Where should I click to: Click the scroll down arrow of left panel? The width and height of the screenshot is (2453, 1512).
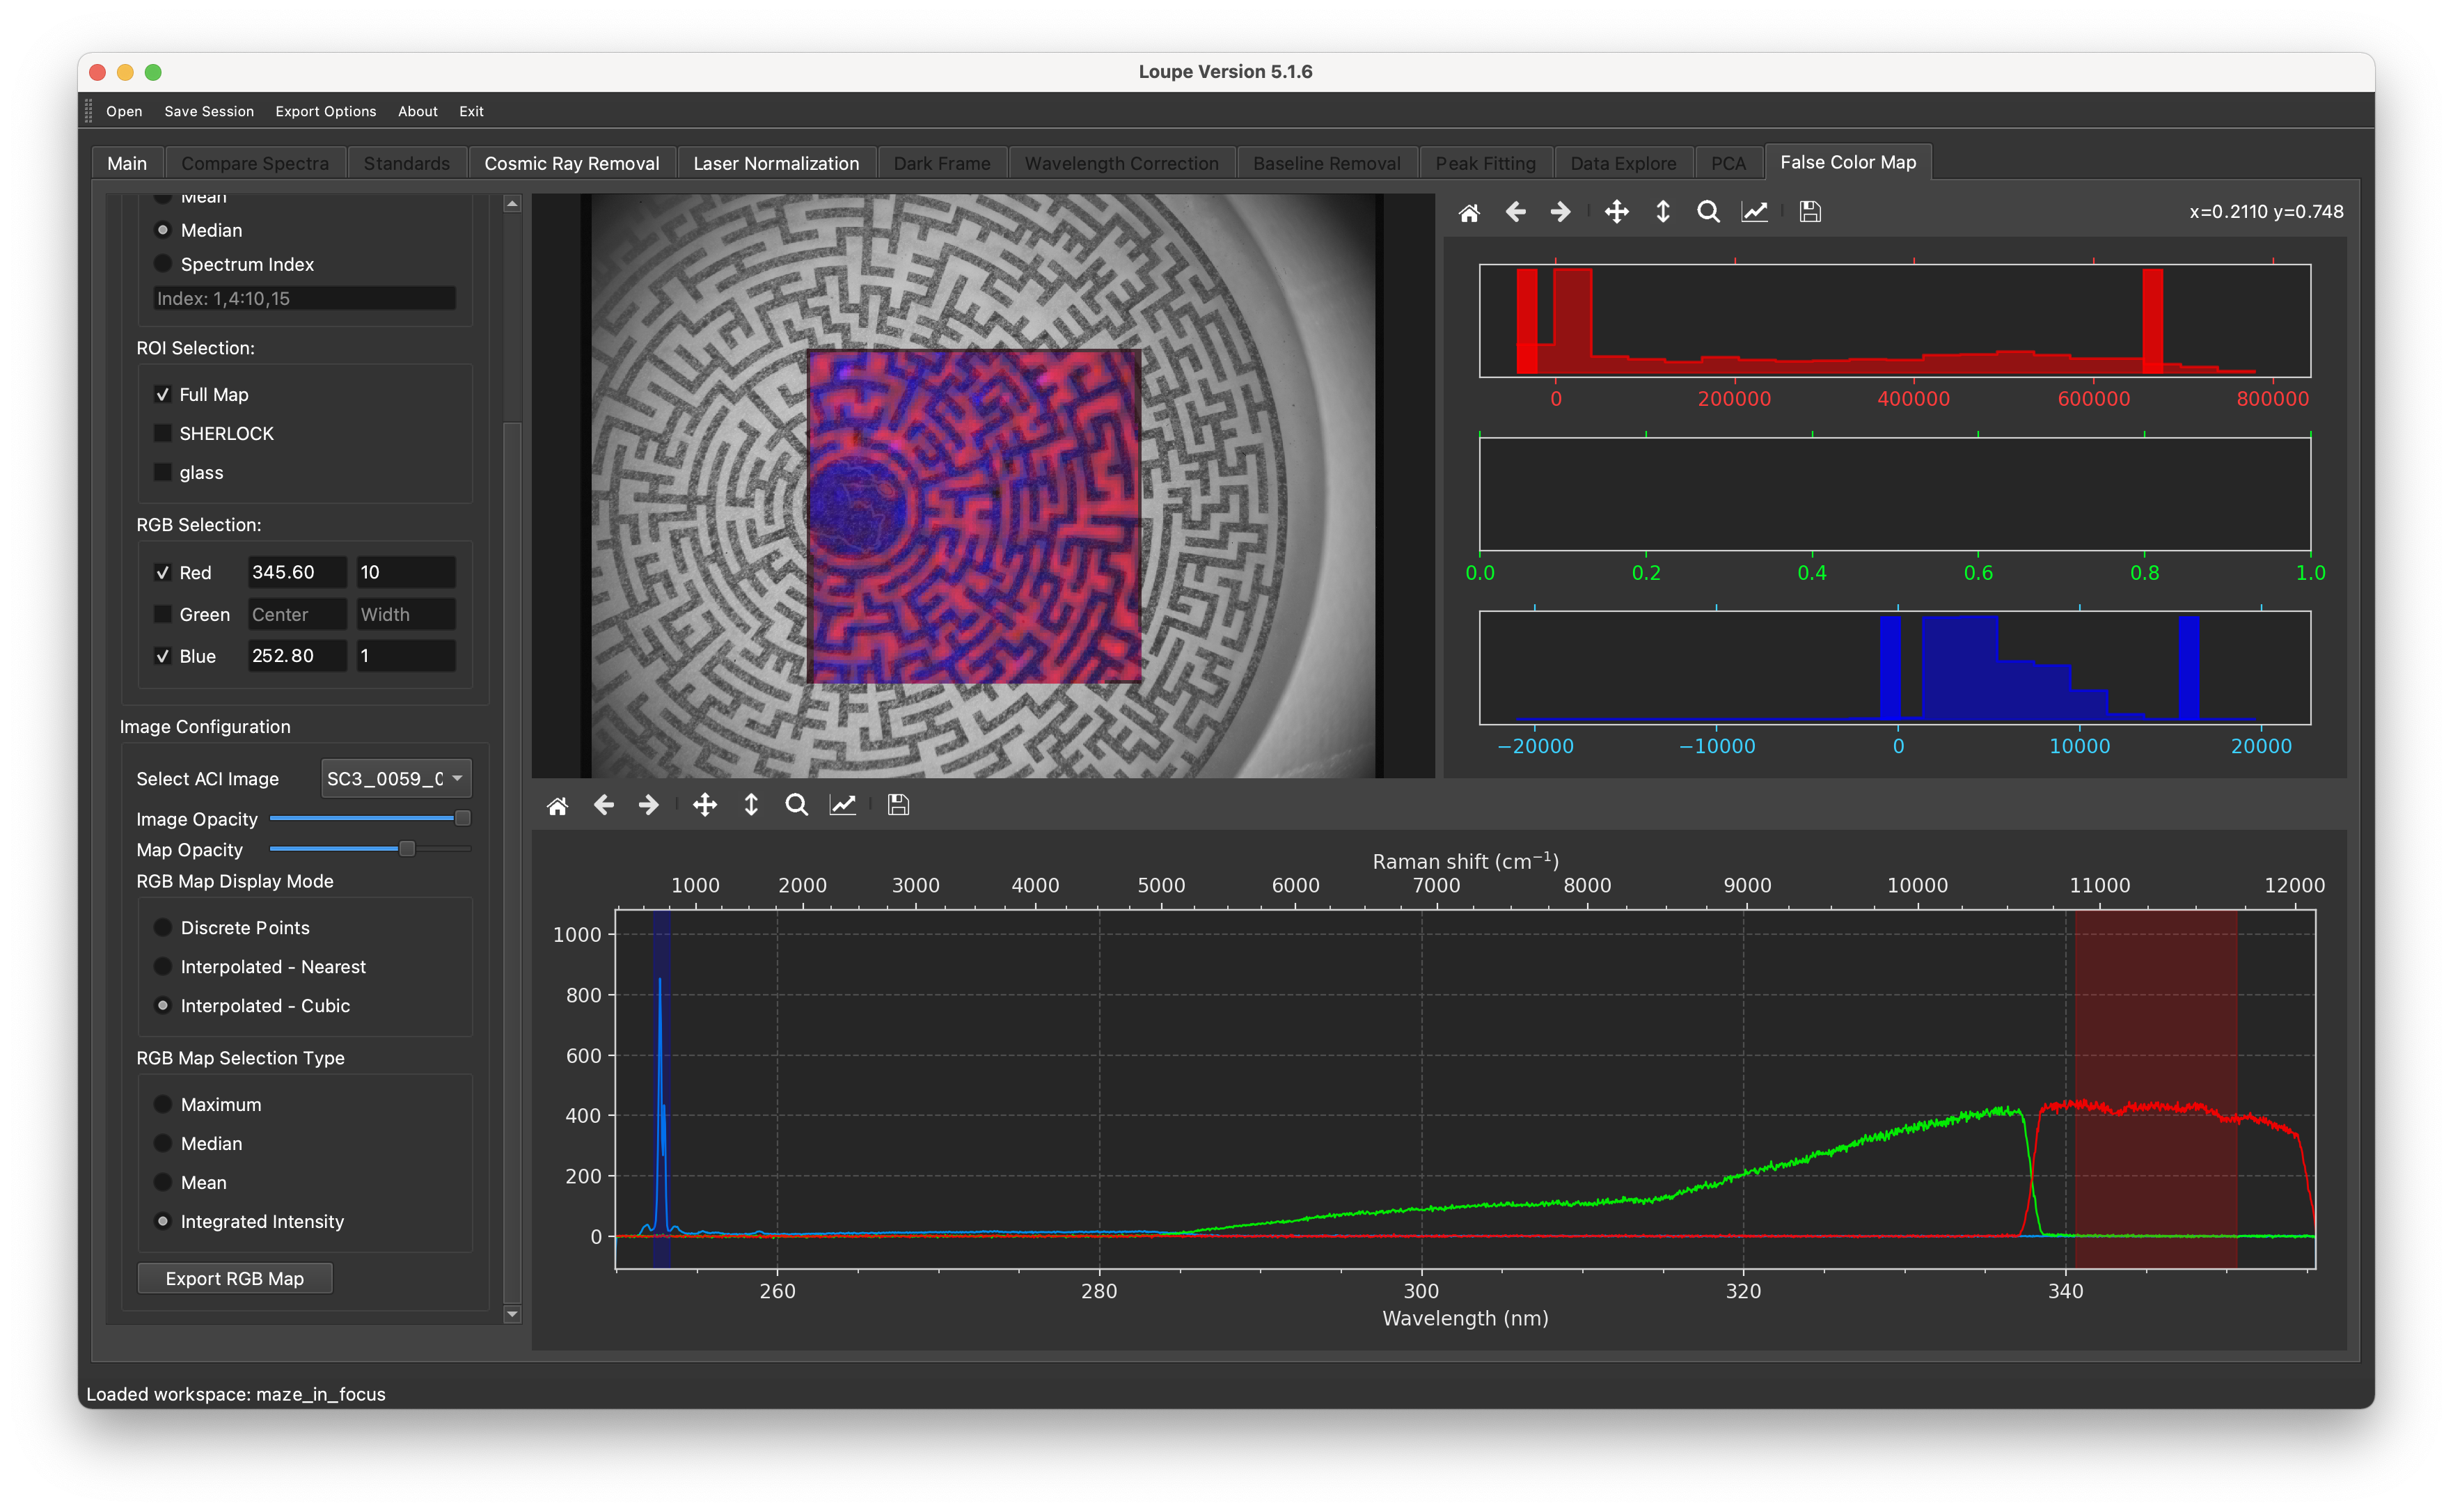(512, 1314)
